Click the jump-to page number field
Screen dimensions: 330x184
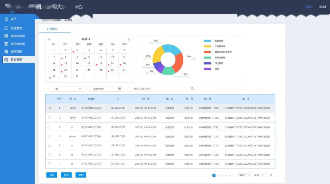(264, 175)
